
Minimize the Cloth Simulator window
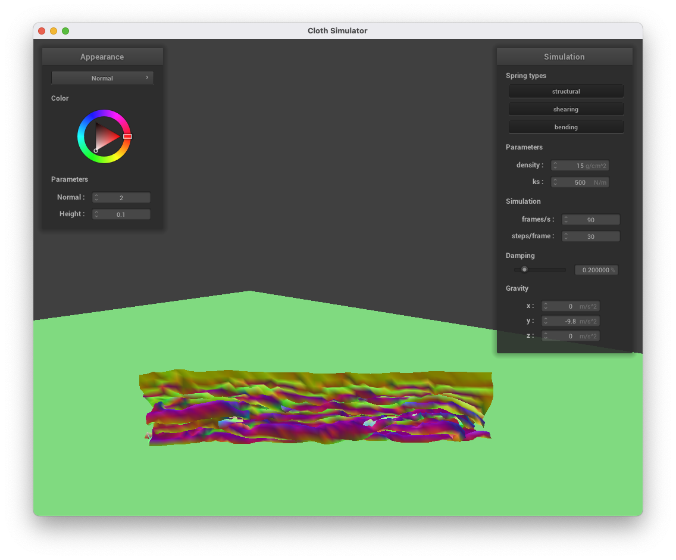[x=54, y=31]
